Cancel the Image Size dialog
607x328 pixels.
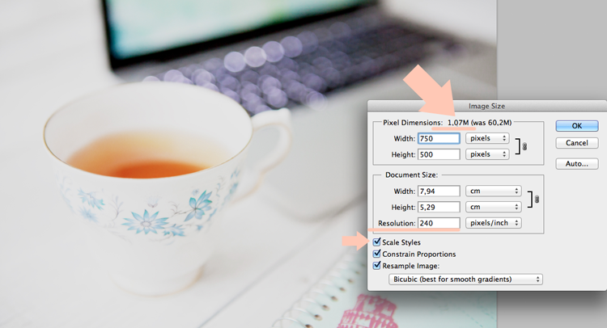point(577,143)
